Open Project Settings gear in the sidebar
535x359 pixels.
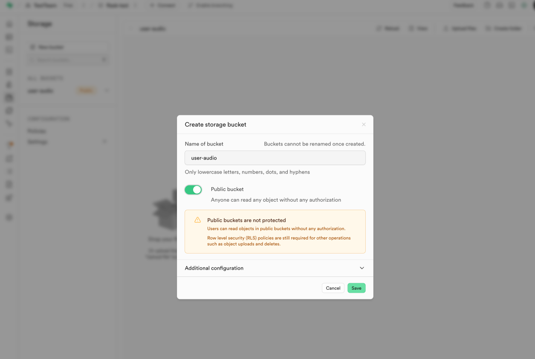click(x=9, y=217)
